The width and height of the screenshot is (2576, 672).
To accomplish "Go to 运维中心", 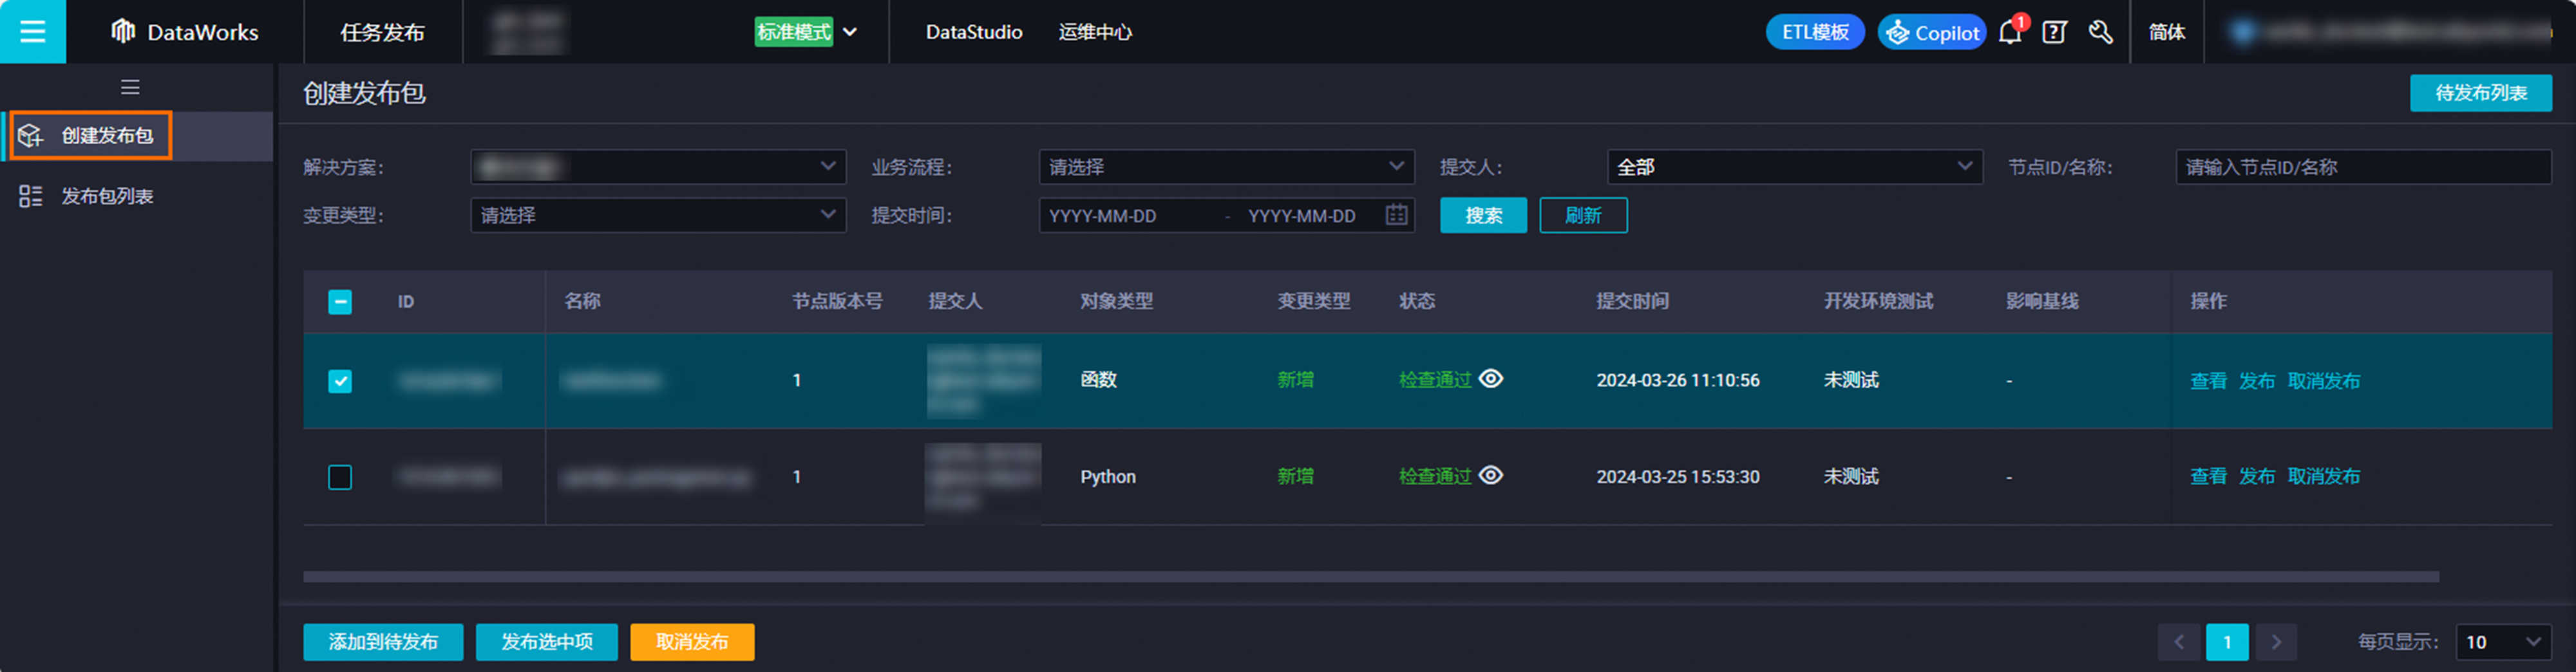I will [1095, 32].
